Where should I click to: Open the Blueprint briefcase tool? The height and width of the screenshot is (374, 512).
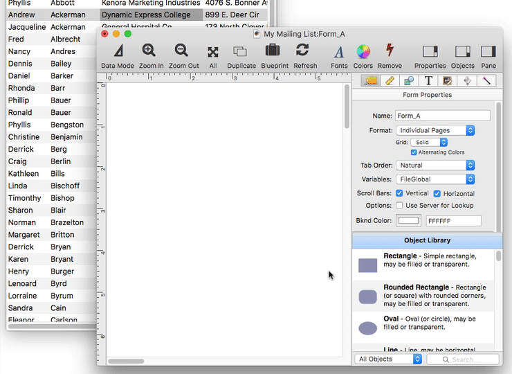tap(273, 51)
